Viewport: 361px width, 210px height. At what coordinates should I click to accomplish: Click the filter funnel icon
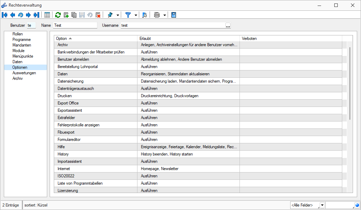[128, 15]
